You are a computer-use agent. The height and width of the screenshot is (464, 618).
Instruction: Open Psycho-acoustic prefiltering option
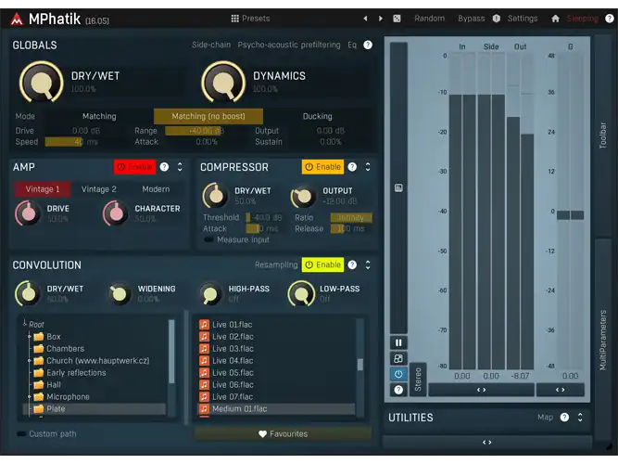click(289, 45)
